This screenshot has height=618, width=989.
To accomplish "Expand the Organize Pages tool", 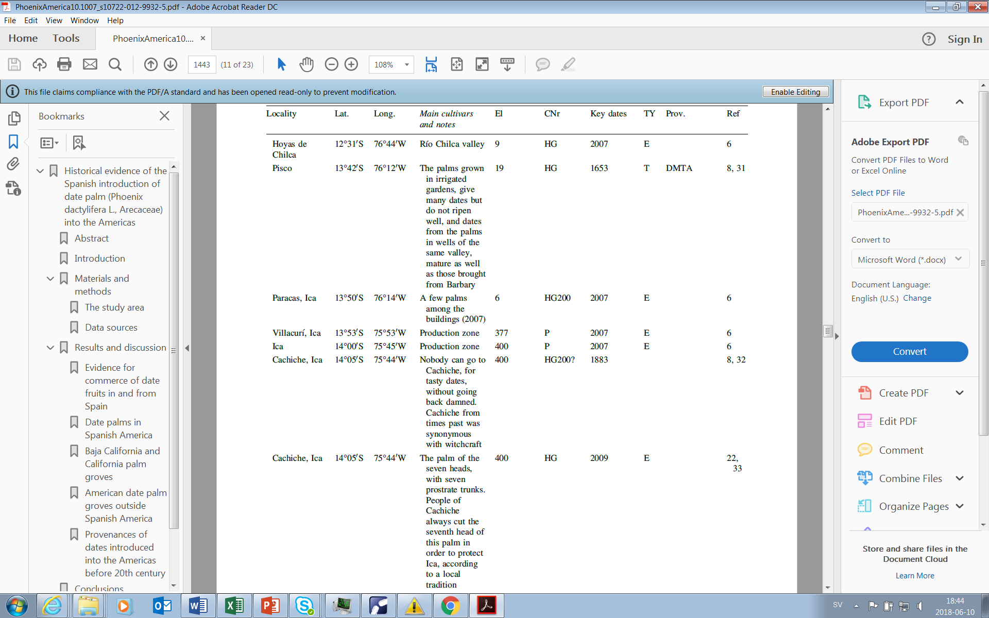I will click(960, 506).
